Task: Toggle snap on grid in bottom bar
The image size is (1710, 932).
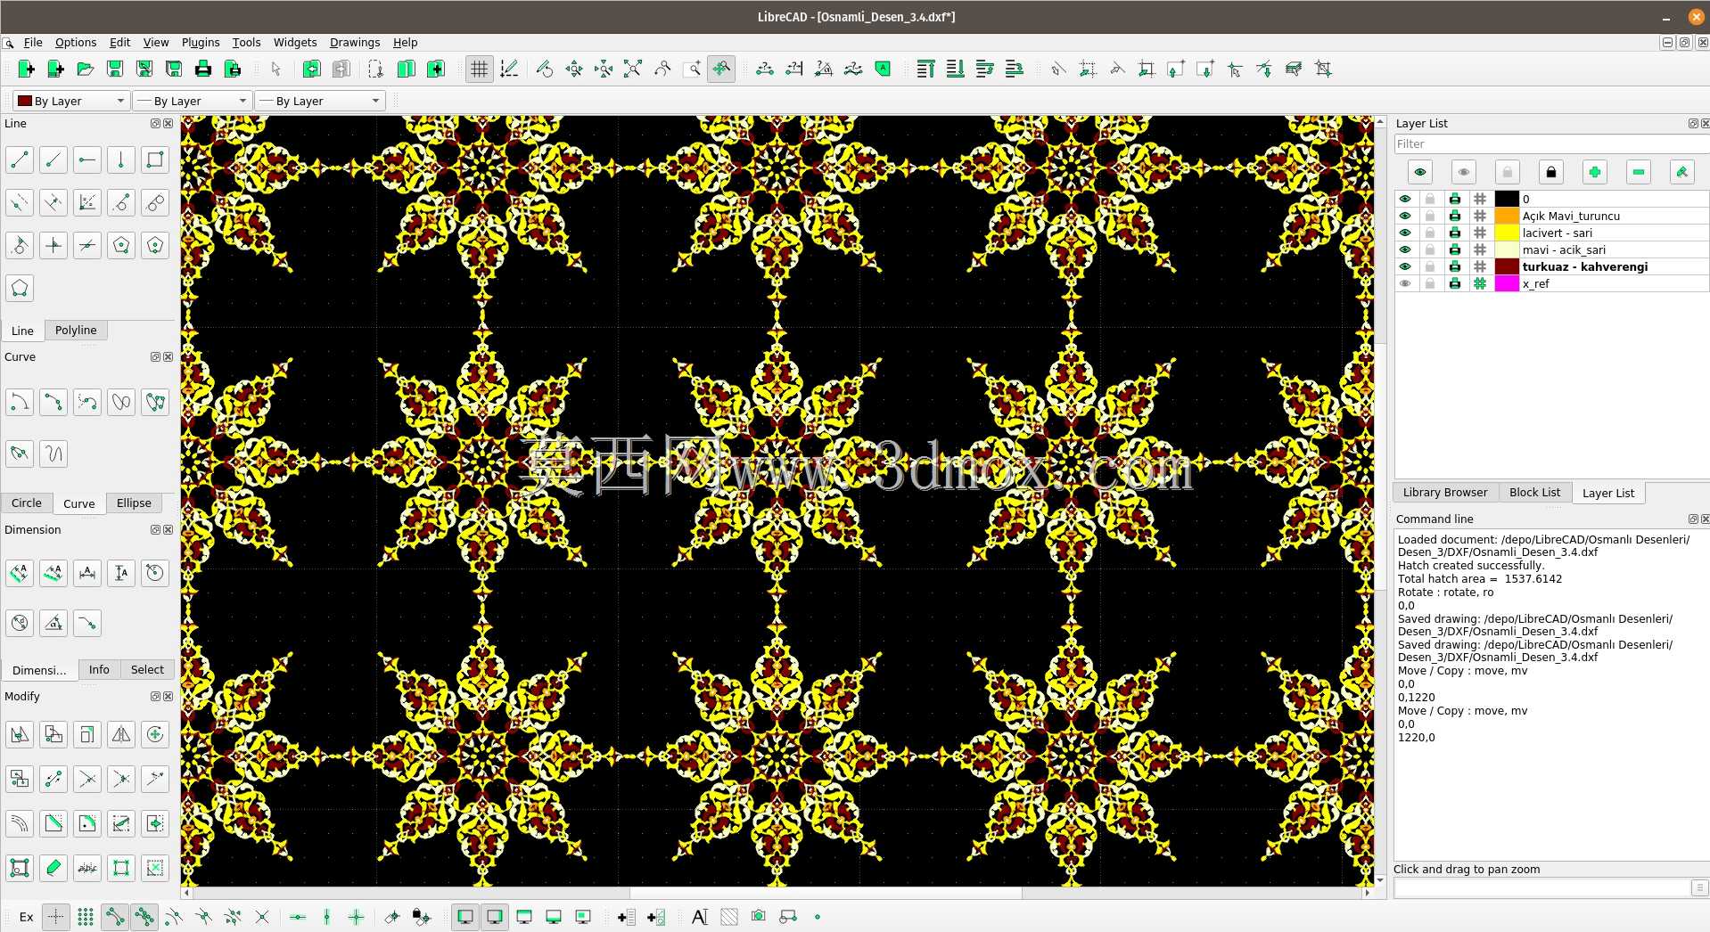Action: [x=86, y=917]
